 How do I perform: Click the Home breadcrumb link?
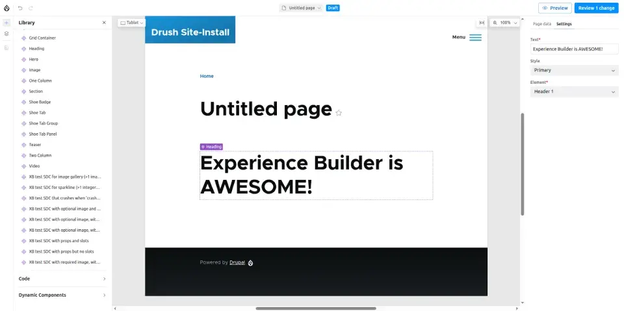pos(207,76)
